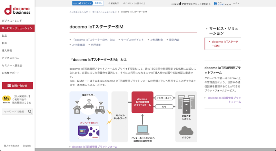Click the red docomo IoT platform box
Image resolution: width=276 pixels, height=151 pixels.
tap(142, 102)
